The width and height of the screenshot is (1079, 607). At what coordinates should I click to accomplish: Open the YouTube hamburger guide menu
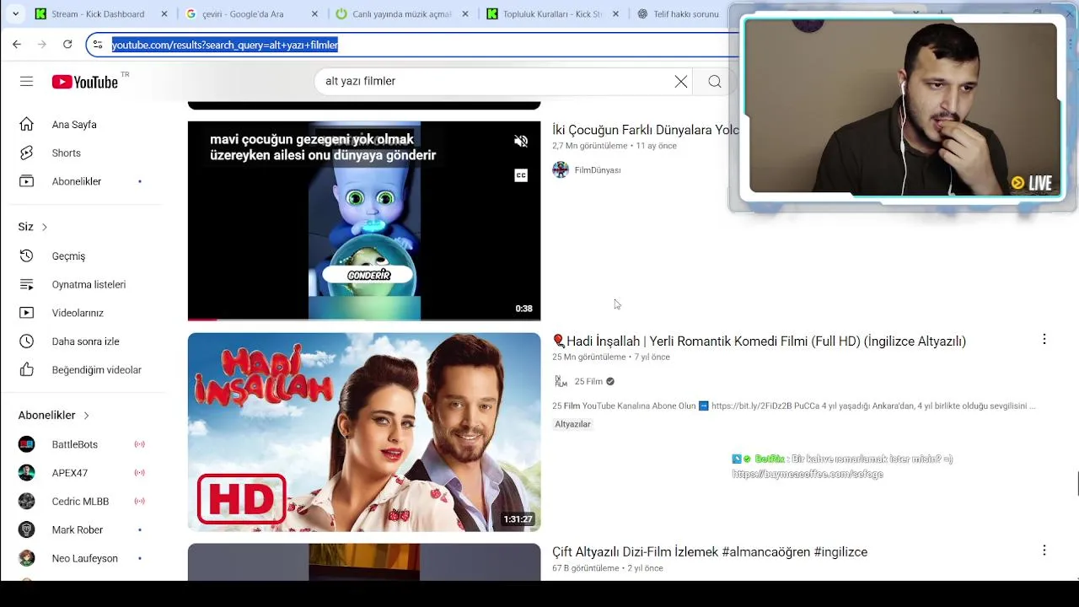[26, 82]
